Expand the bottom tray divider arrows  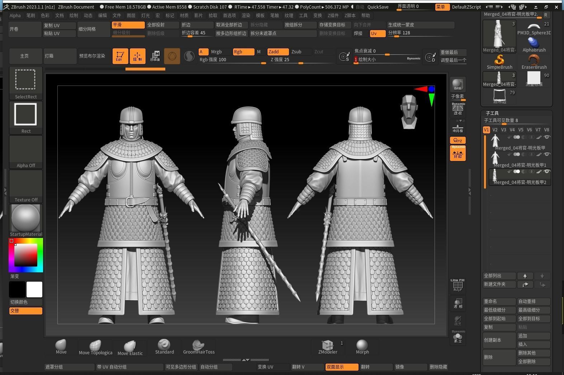coord(246,360)
